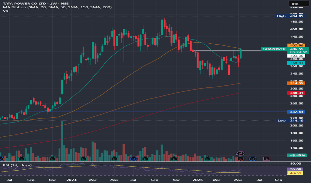Click the earnings E marker near May 2024
Viewport: 311px width, 183px height.
114,159
